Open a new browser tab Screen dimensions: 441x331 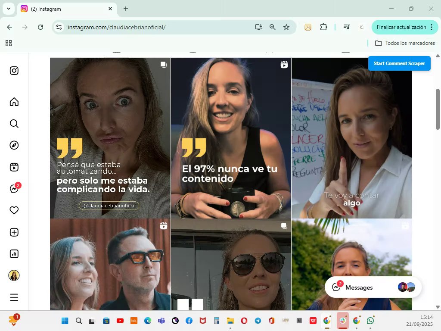pyautogui.click(x=126, y=9)
